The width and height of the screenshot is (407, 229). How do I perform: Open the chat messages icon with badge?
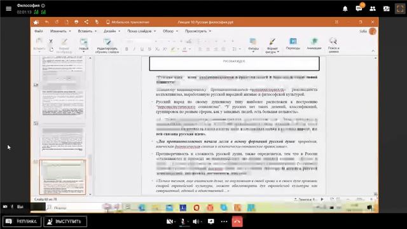359,8
